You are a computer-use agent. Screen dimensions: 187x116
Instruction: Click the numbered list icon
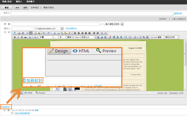click(x=102, y=33)
